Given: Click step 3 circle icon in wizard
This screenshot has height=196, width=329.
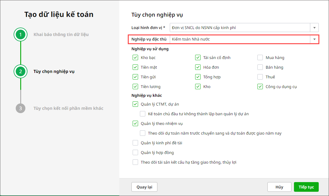Looking at the screenshot, I should coord(21,108).
